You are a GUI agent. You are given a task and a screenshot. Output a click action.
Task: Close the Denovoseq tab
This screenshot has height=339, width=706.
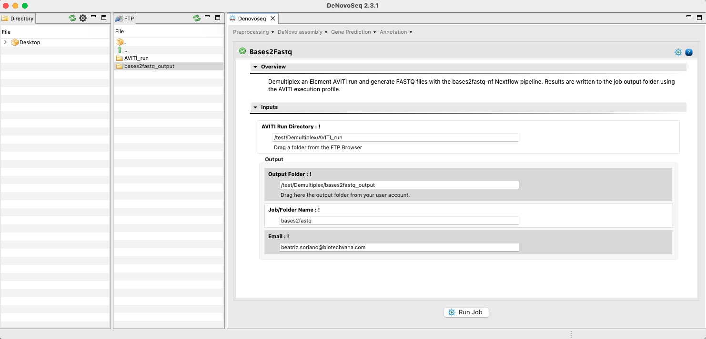click(272, 19)
